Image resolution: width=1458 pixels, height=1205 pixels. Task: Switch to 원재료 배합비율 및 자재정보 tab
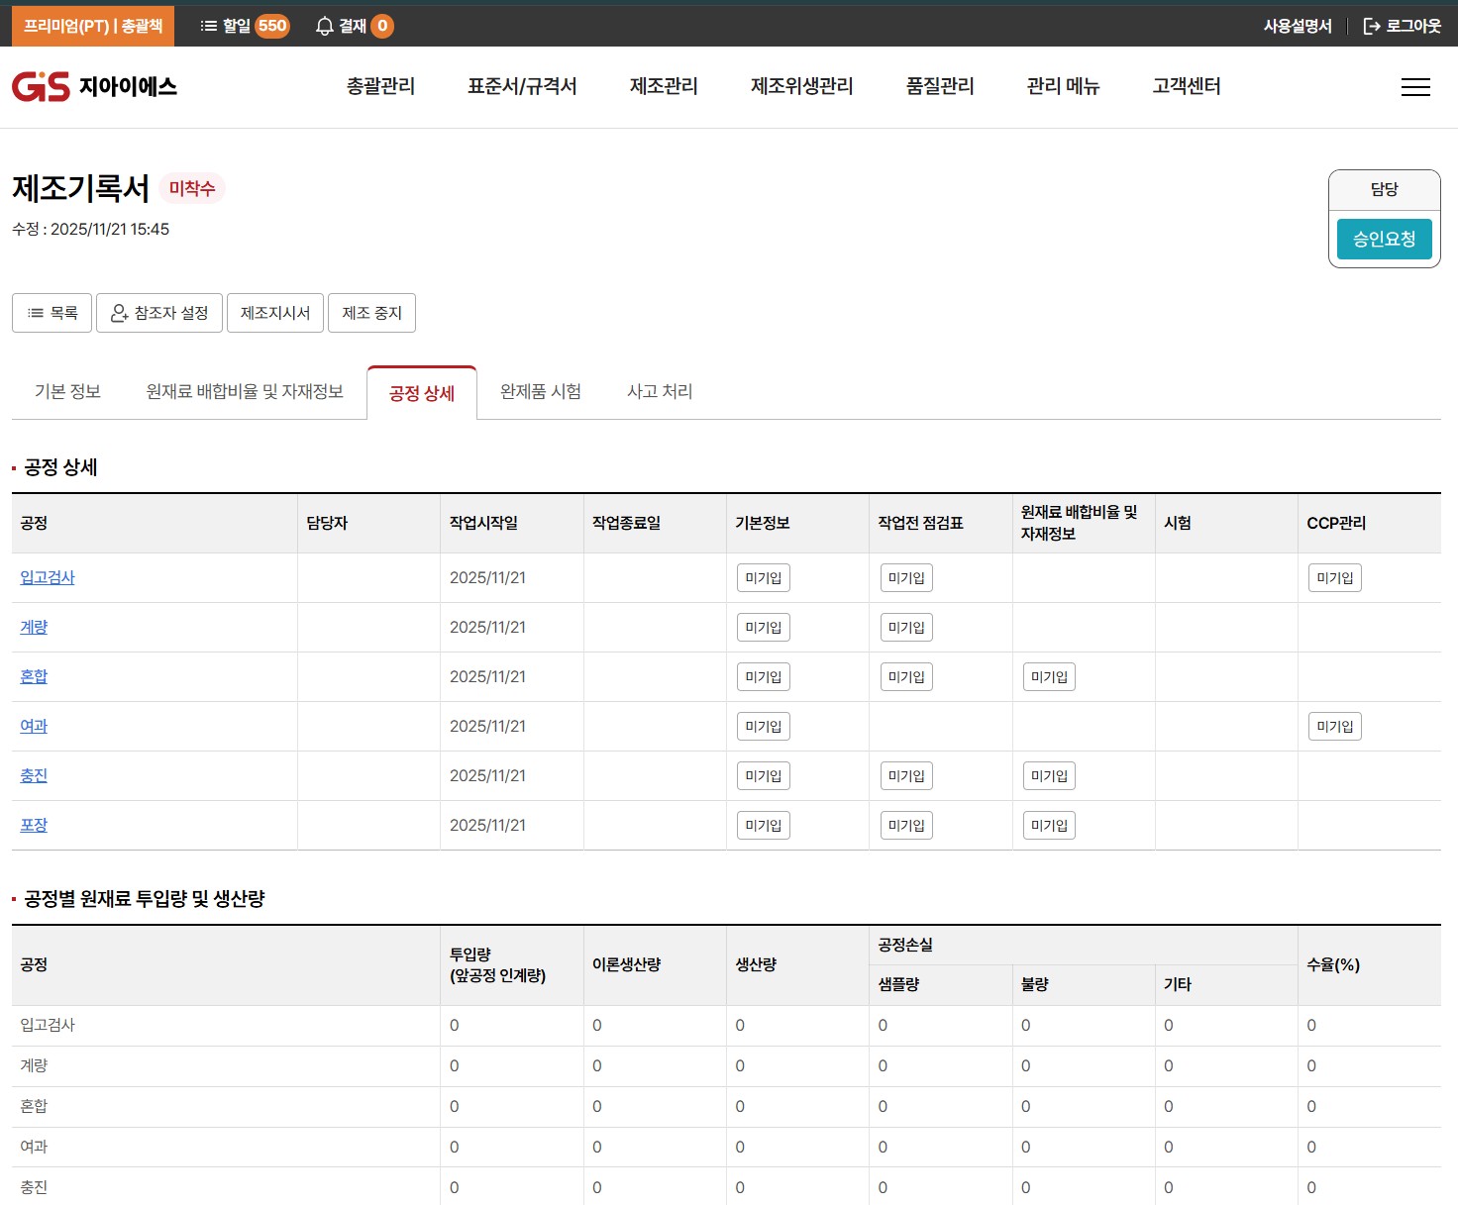point(245,392)
